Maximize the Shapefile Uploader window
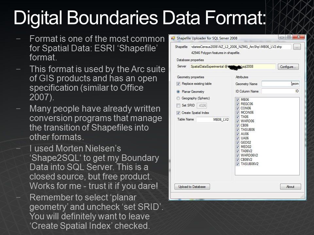This screenshot has width=314, height=235. (289, 37)
